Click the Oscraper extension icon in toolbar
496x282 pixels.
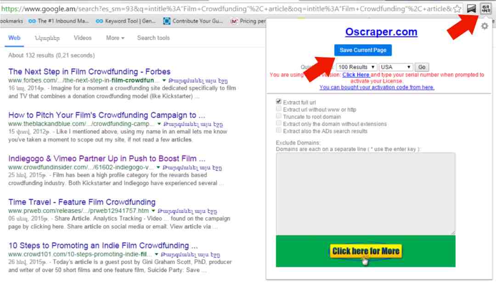click(x=485, y=9)
